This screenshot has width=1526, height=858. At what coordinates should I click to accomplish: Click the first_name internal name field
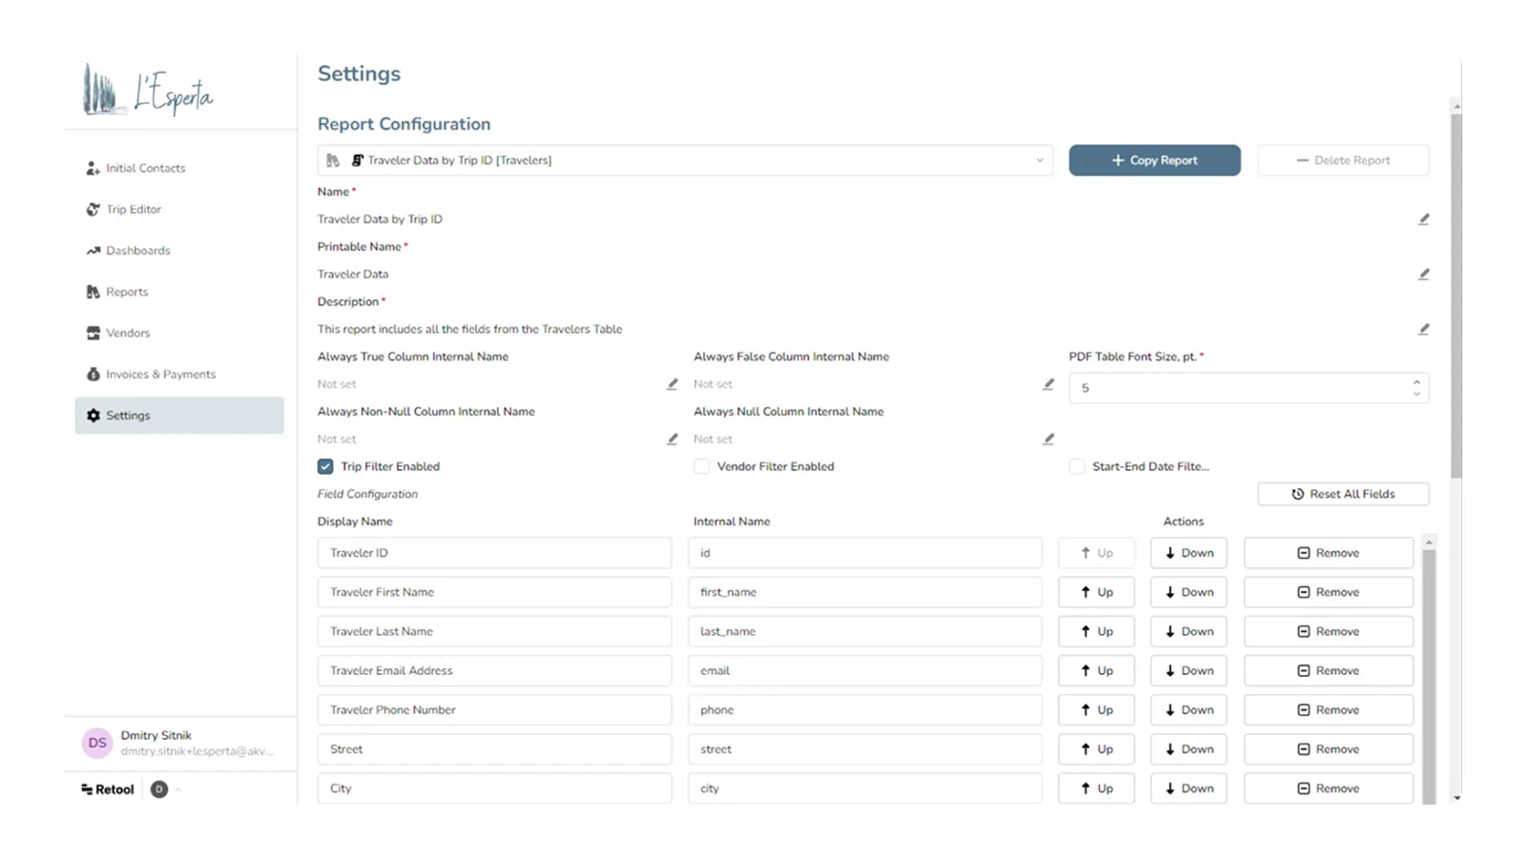click(865, 592)
